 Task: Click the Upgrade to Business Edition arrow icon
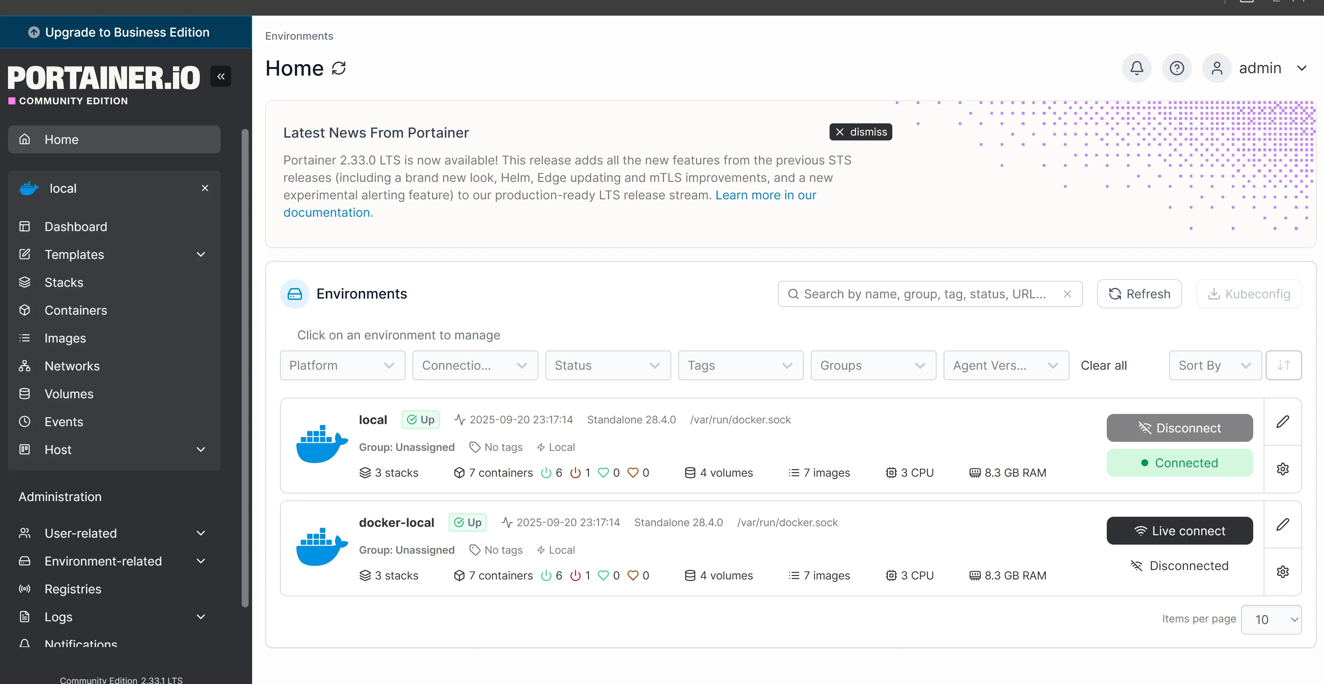(x=34, y=32)
